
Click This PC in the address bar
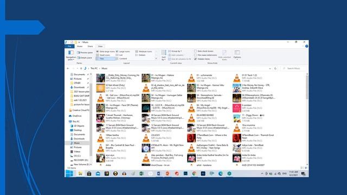tap(94, 69)
